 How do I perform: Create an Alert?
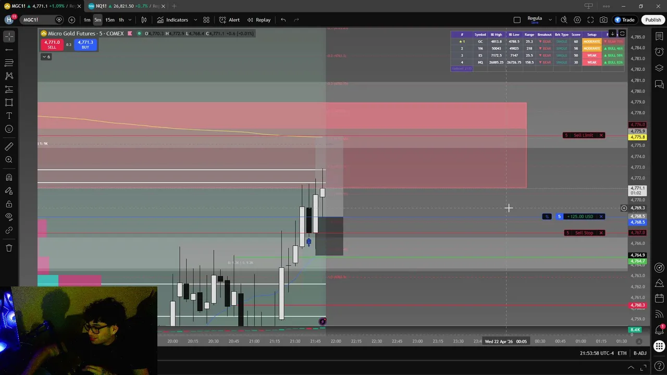coord(229,20)
